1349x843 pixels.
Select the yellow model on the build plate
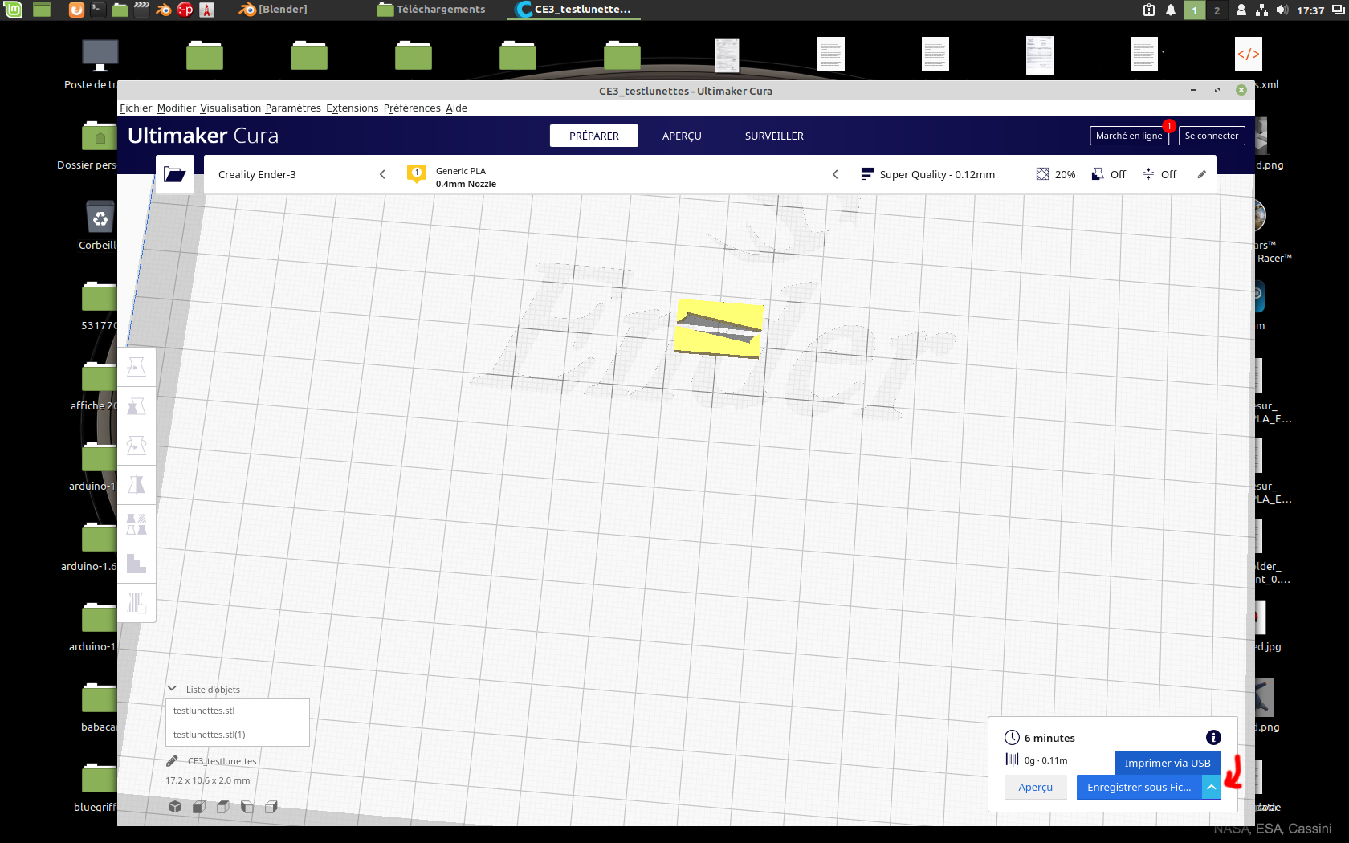point(719,328)
